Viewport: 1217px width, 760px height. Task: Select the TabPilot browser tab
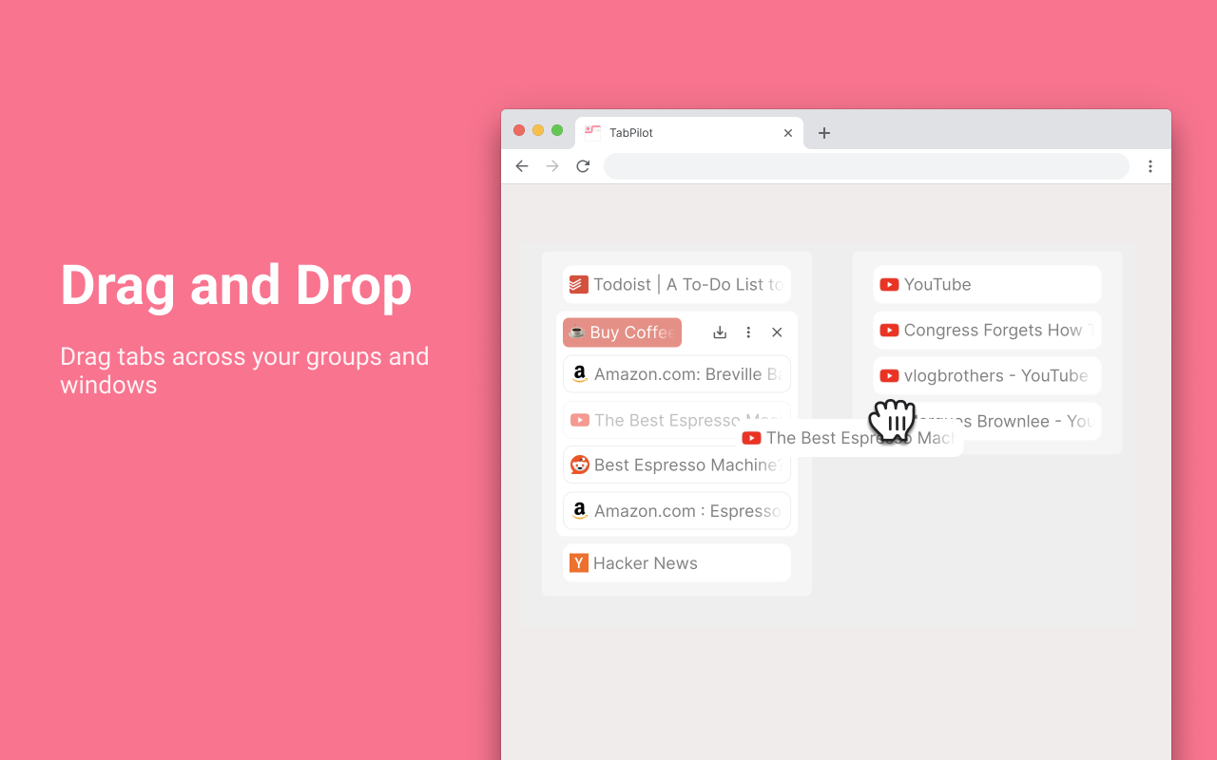pos(688,133)
